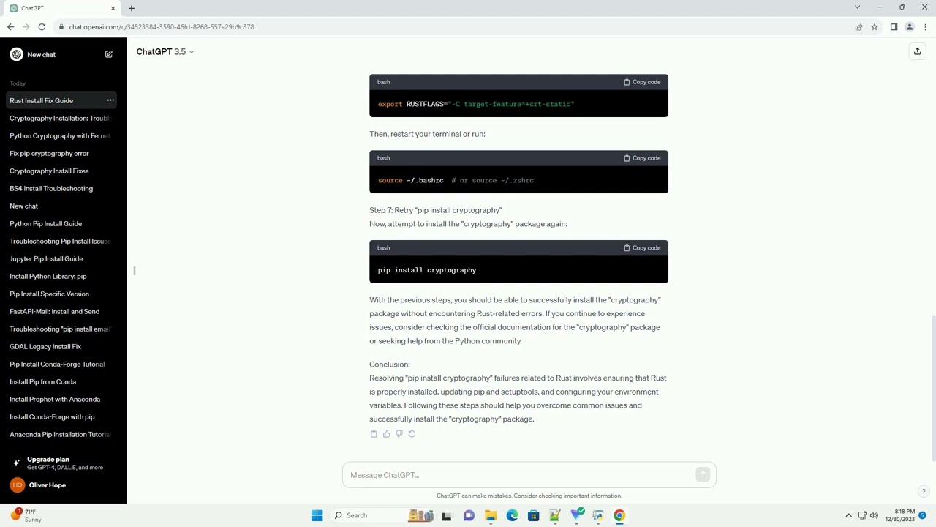Click the Chrome icon in the taskbar
This screenshot has height=527, width=936.
point(619,515)
